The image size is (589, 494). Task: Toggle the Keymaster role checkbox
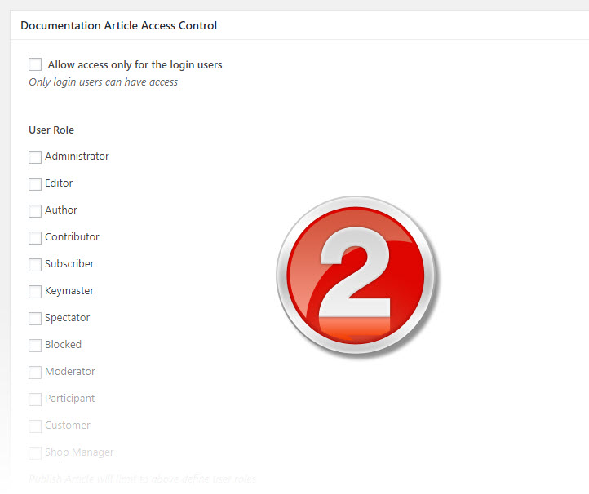click(35, 292)
